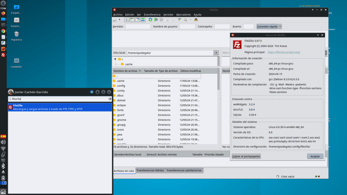
Task: Open the Marcadores menu
Action: tap(183, 15)
